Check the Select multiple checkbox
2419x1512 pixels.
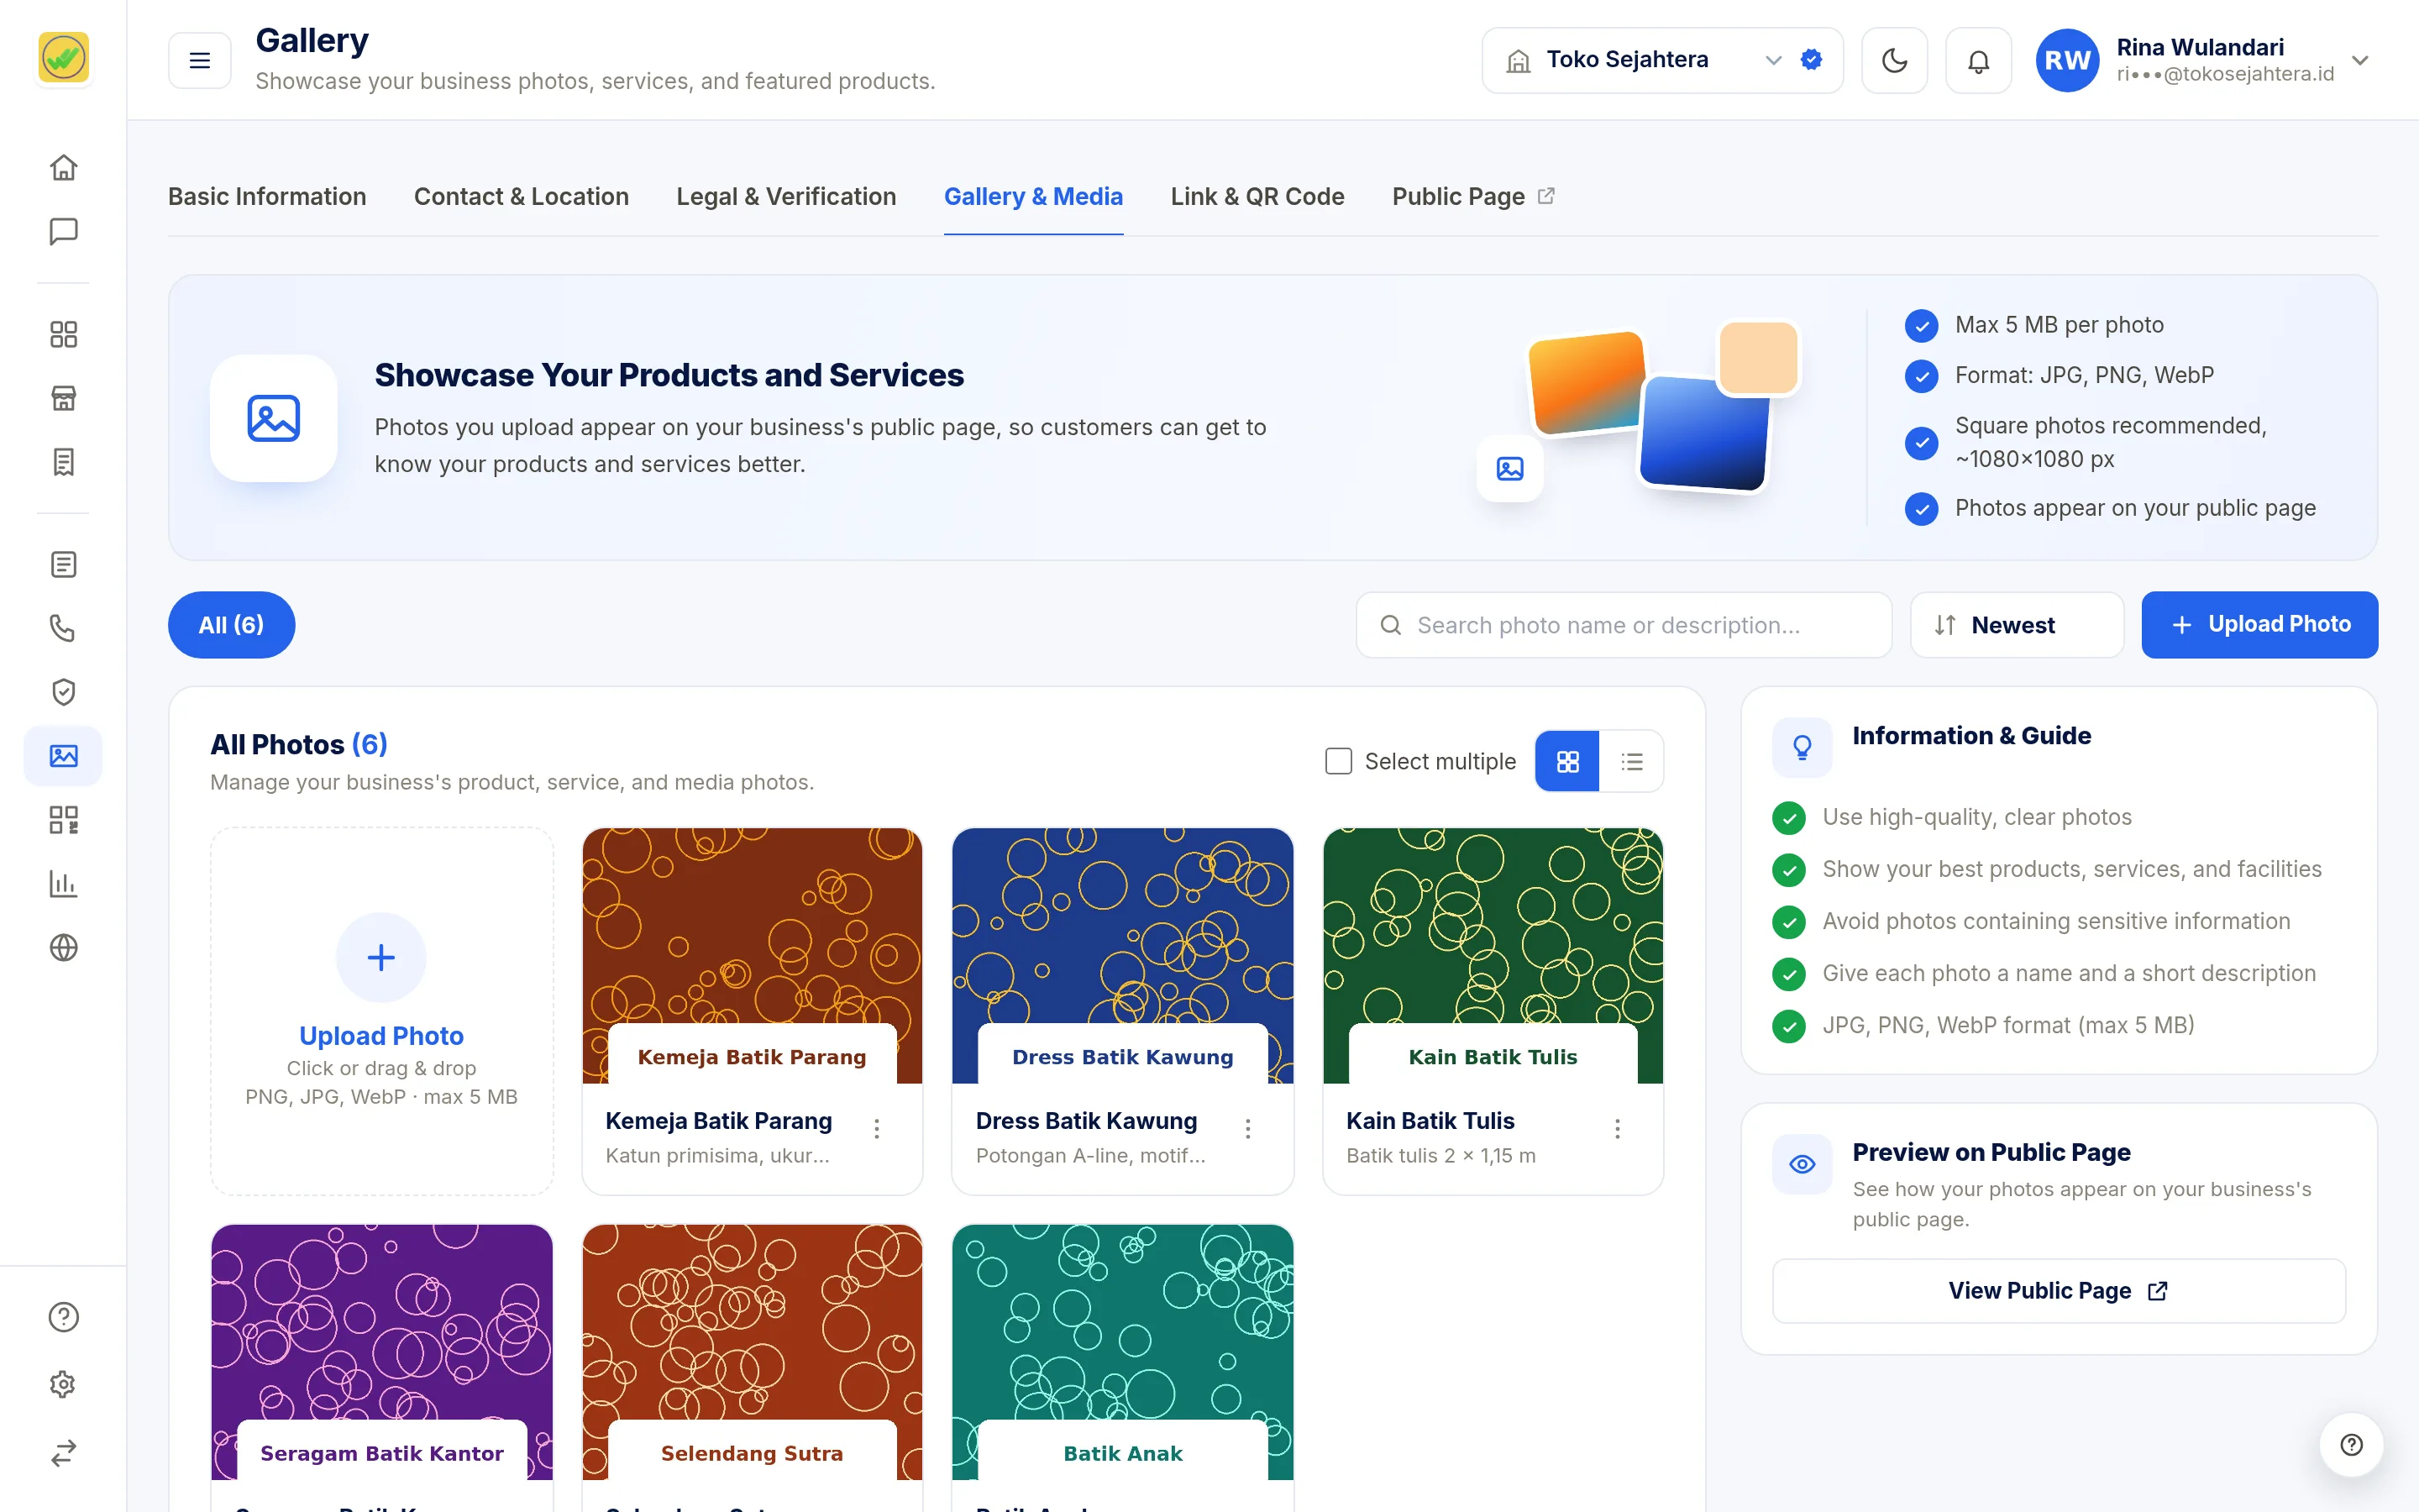[x=1339, y=761]
